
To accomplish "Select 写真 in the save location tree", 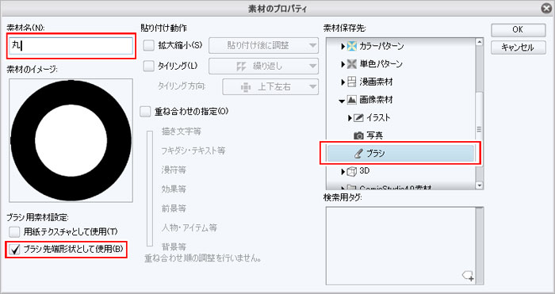I will (x=374, y=136).
